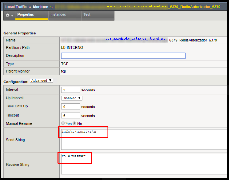
Task: Select Yes for Manual Resume
Action: 63,123
